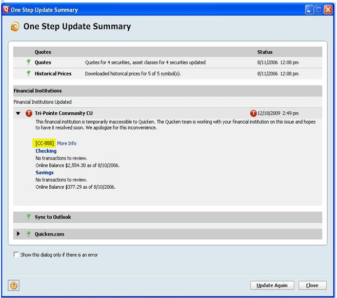Click red error icon next to 12/18/2009 date
This screenshot has height=298, width=337.
pos(253,113)
